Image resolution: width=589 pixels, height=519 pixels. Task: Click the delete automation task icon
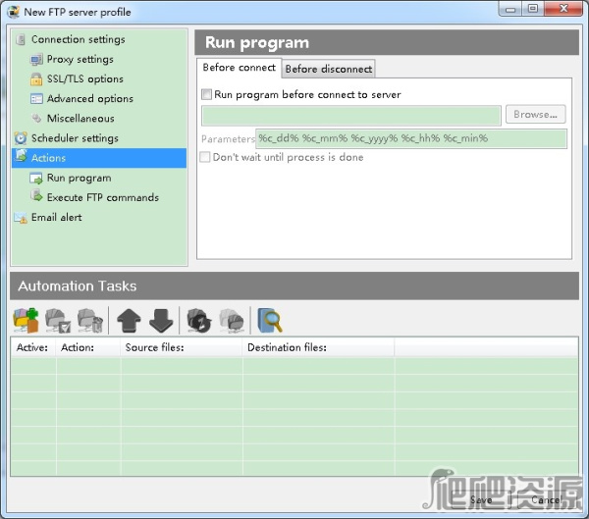pyautogui.click(x=89, y=320)
